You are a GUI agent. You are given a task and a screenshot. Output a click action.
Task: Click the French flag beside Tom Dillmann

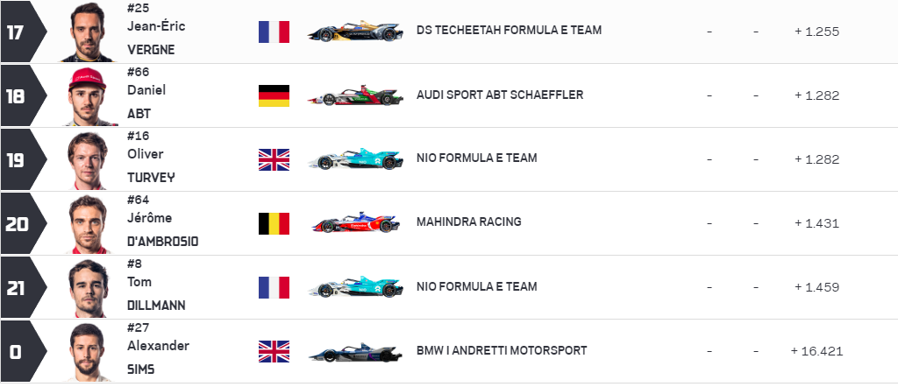[274, 287]
